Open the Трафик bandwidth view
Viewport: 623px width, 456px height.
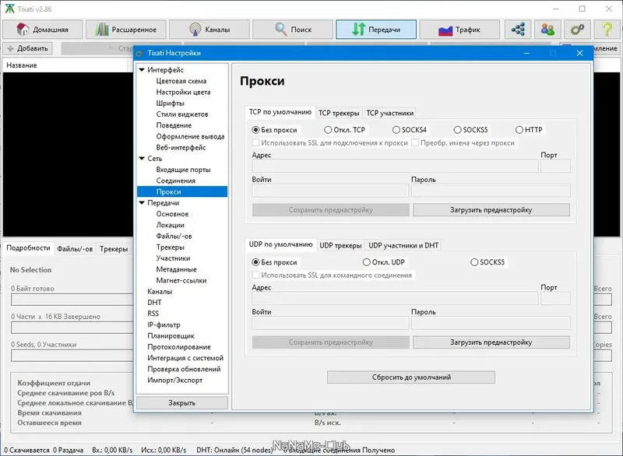(x=459, y=30)
